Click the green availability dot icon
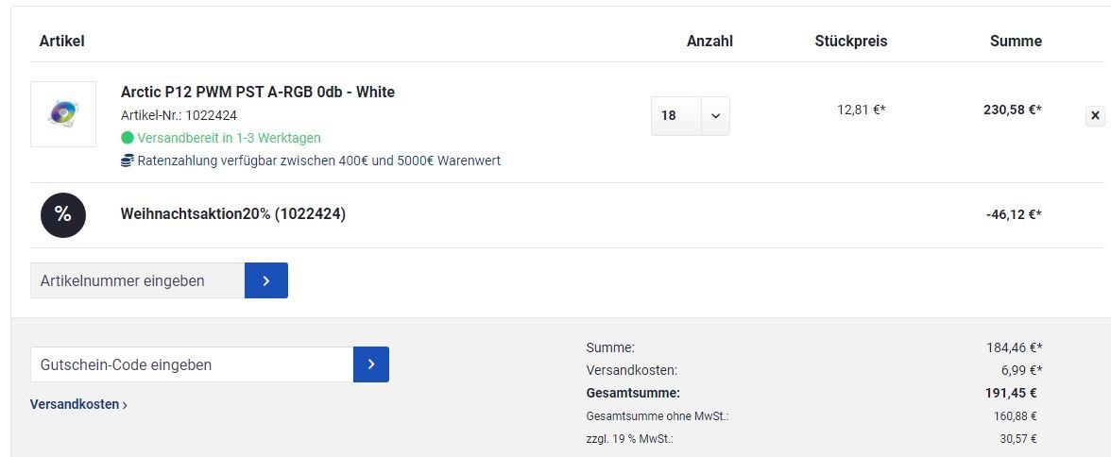1111x457 pixels. (x=128, y=138)
